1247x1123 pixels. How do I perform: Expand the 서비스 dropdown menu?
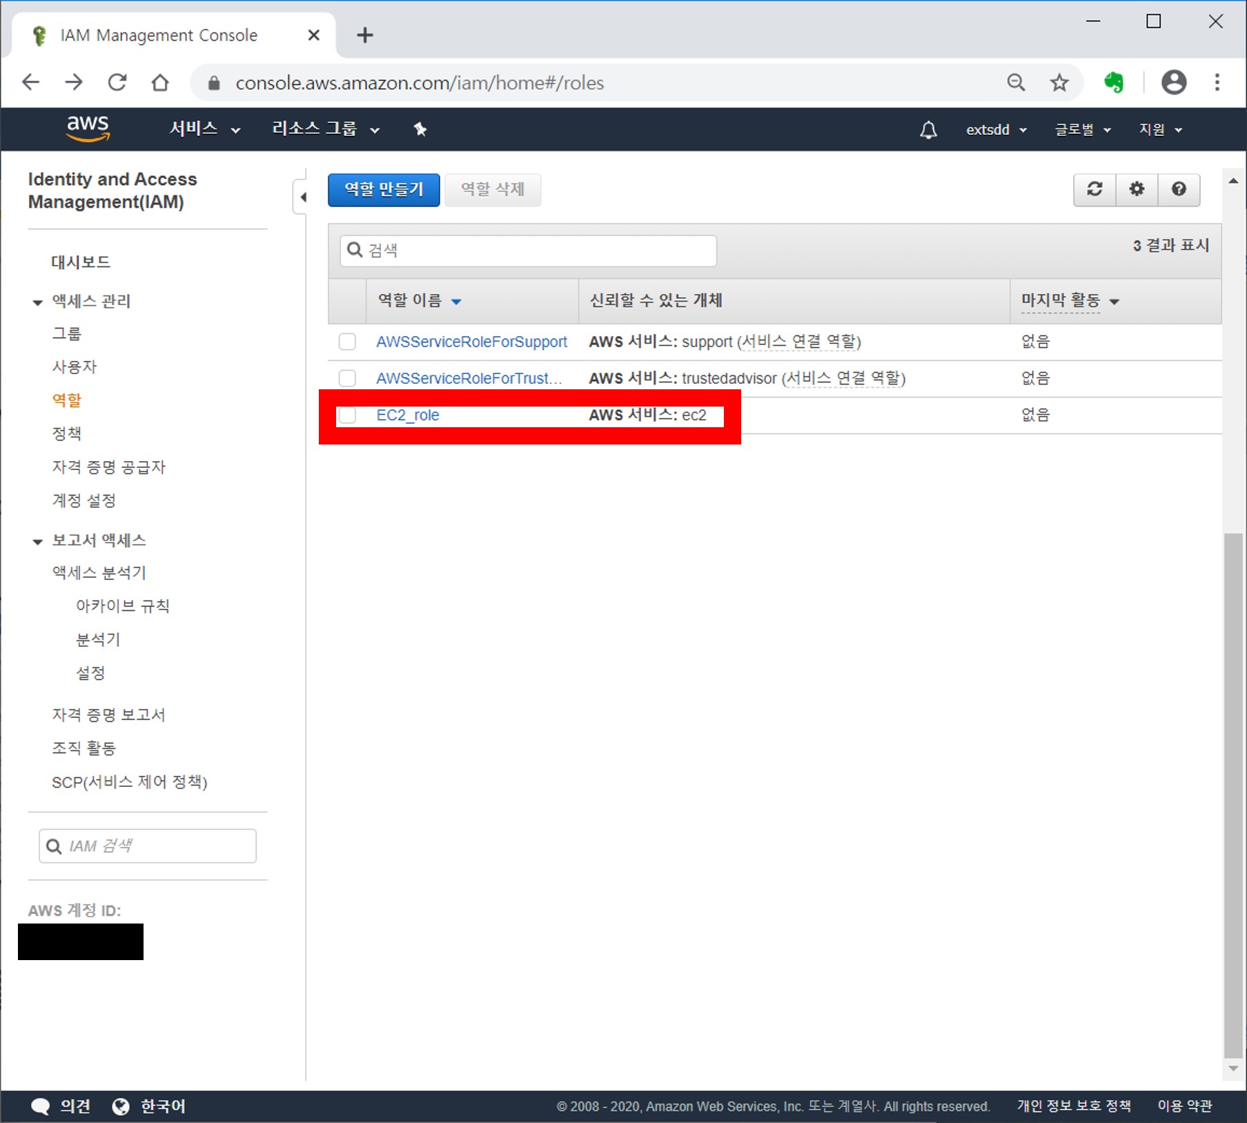[x=205, y=129]
